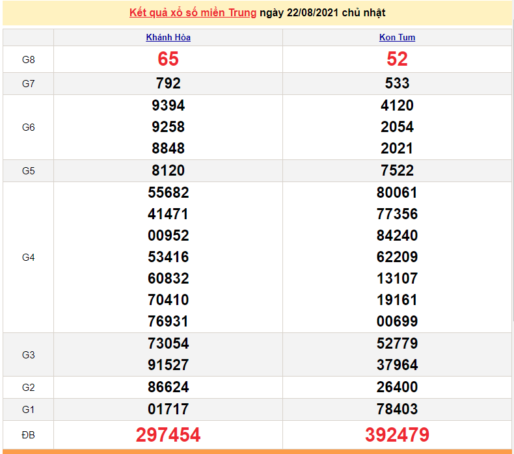Image resolution: width=514 pixels, height=454 pixels.
Task: Click the Khánh Hòa special prize 297454
Action: pyautogui.click(x=168, y=434)
